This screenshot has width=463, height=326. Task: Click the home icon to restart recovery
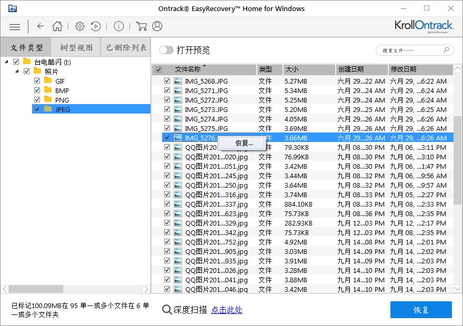(x=58, y=26)
